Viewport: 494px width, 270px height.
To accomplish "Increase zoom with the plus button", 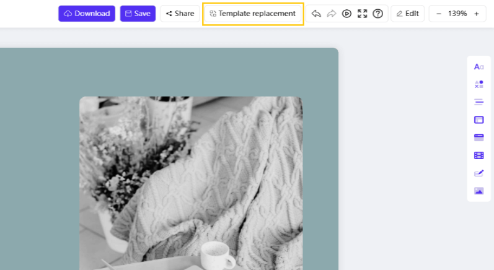I will tap(477, 14).
